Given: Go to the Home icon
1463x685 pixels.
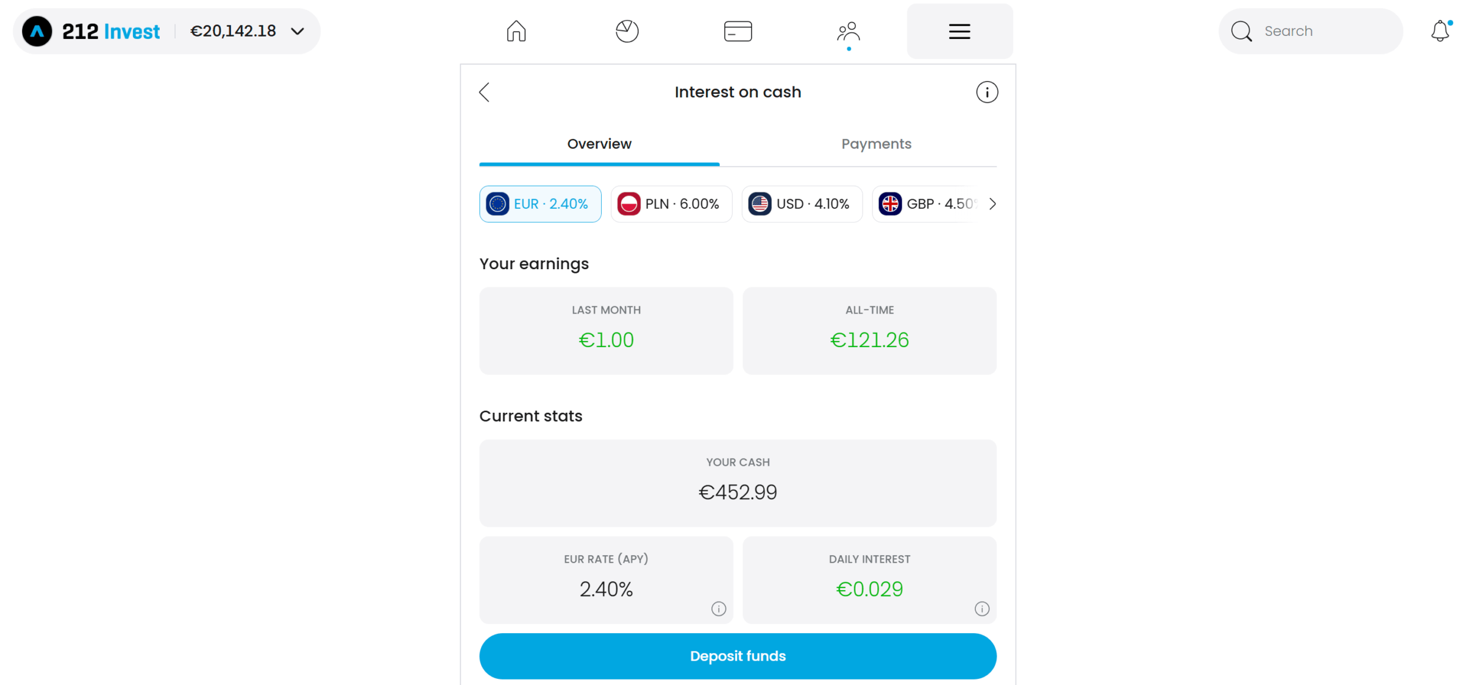Looking at the screenshot, I should (516, 31).
